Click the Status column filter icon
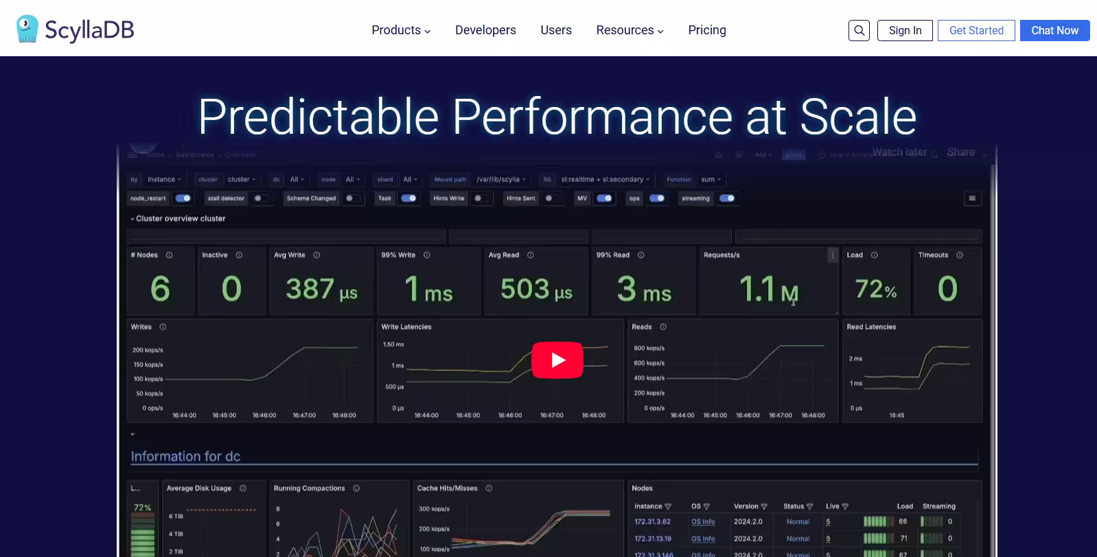The image size is (1097, 557). [x=809, y=506]
